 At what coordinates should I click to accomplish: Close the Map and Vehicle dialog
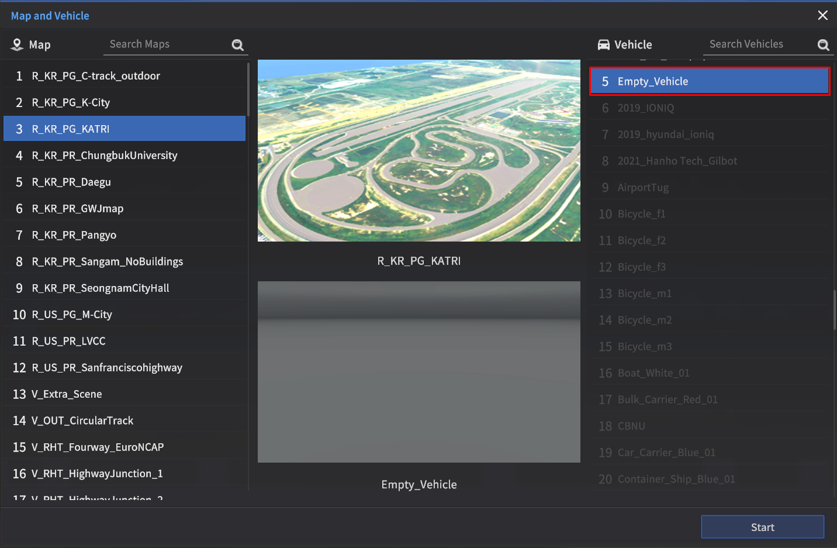[x=822, y=15]
